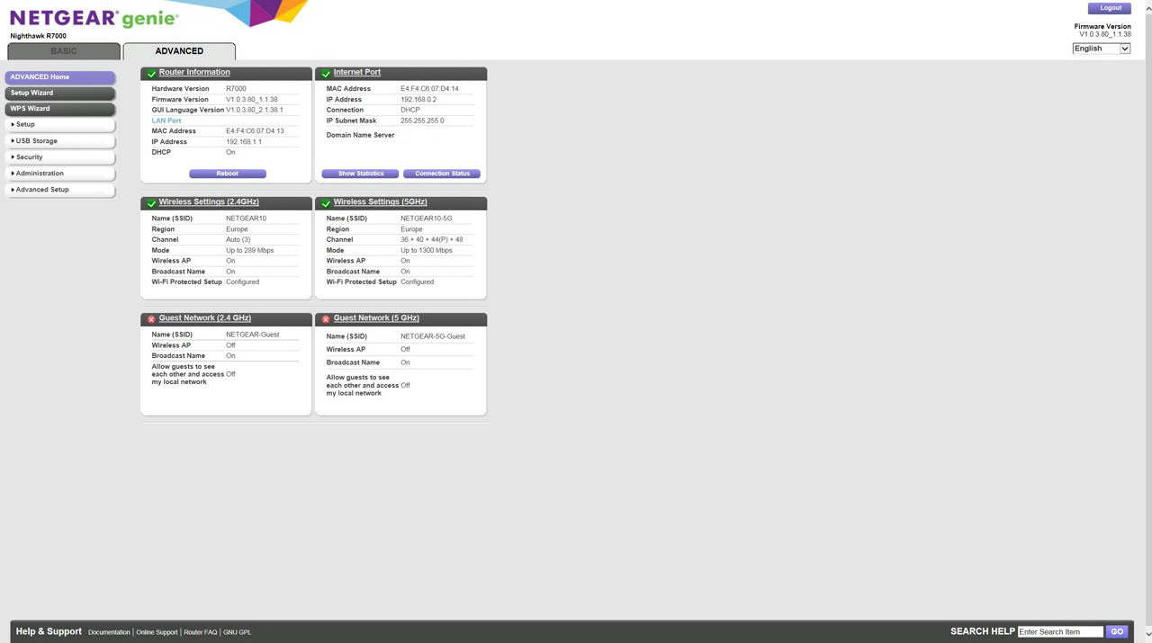Open the Router FAQ footer link
Image resolution: width=1152 pixels, height=643 pixels.
coord(201,632)
